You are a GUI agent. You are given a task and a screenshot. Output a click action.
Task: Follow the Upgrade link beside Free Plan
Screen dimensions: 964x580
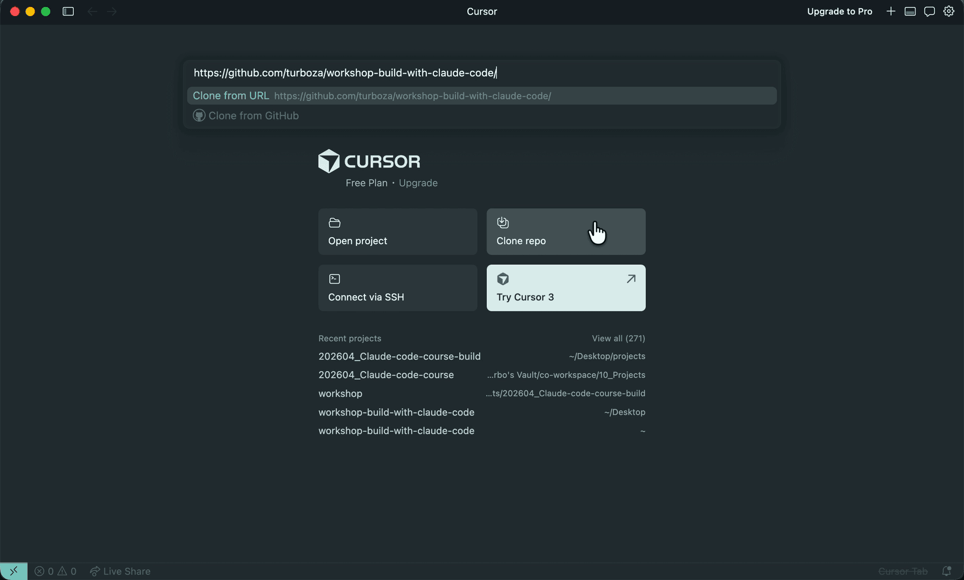point(418,183)
